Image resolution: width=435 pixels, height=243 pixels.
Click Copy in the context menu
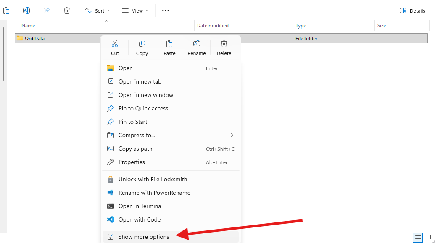(x=142, y=48)
